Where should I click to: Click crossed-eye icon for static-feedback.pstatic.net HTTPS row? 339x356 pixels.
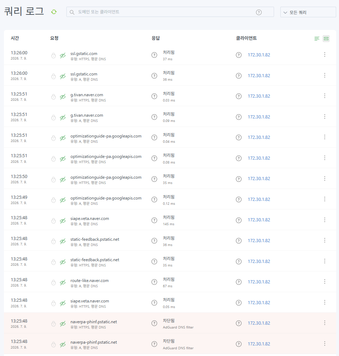click(x=63, y=262)
